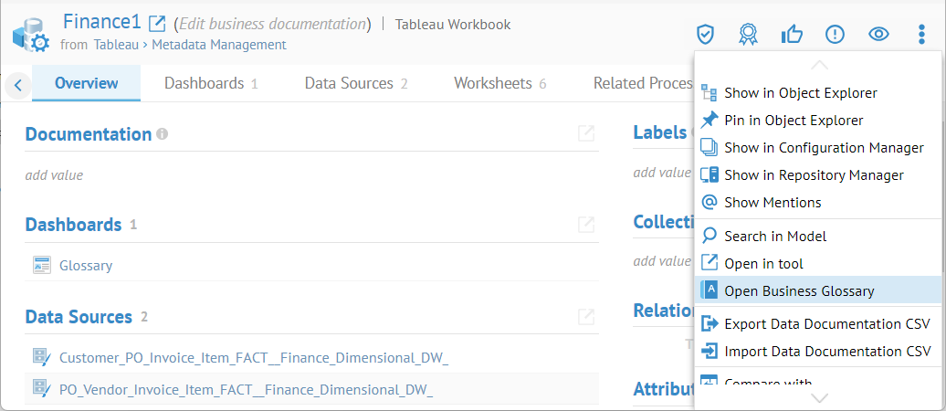Open Finance1 external link icon
946x411 pixels.
(x=157, y=23)
